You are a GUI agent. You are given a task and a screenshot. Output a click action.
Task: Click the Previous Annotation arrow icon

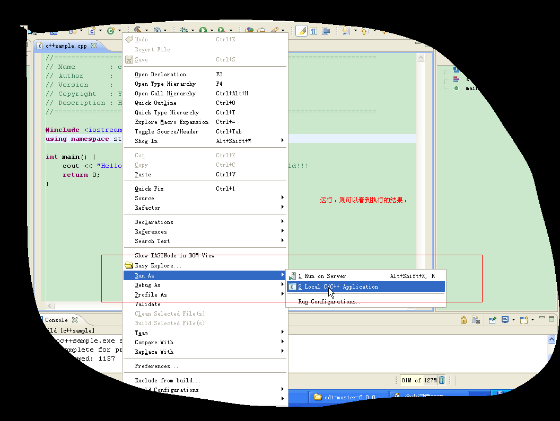[364, 31]
